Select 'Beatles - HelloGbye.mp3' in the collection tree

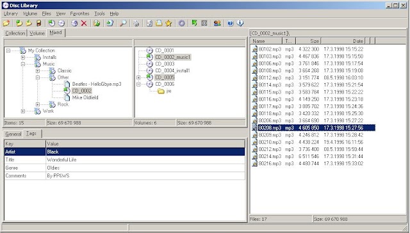[x=97, y=84]
